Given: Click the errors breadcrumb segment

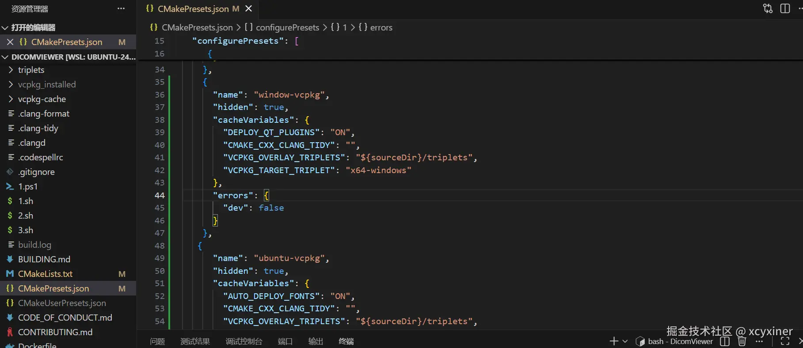Looking at the screenshot, I should 381,27.
